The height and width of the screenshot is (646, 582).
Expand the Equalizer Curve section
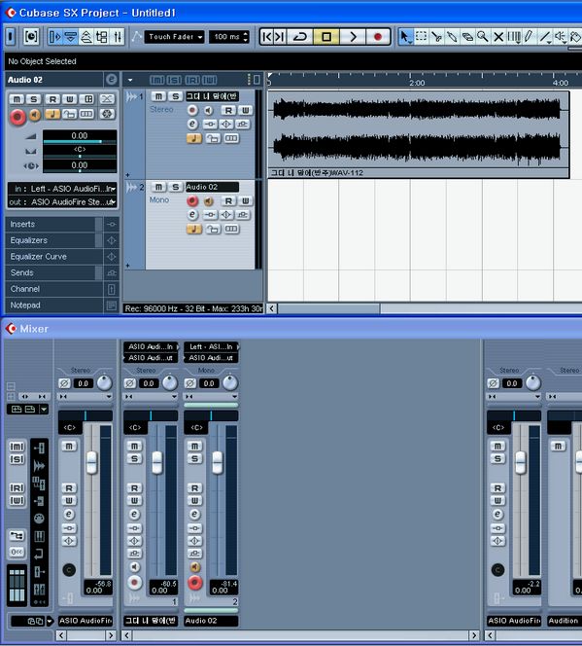[53, 256]
